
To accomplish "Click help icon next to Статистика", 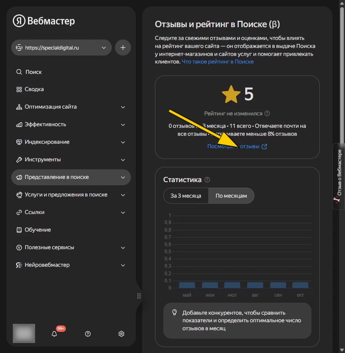I will 207,180.
